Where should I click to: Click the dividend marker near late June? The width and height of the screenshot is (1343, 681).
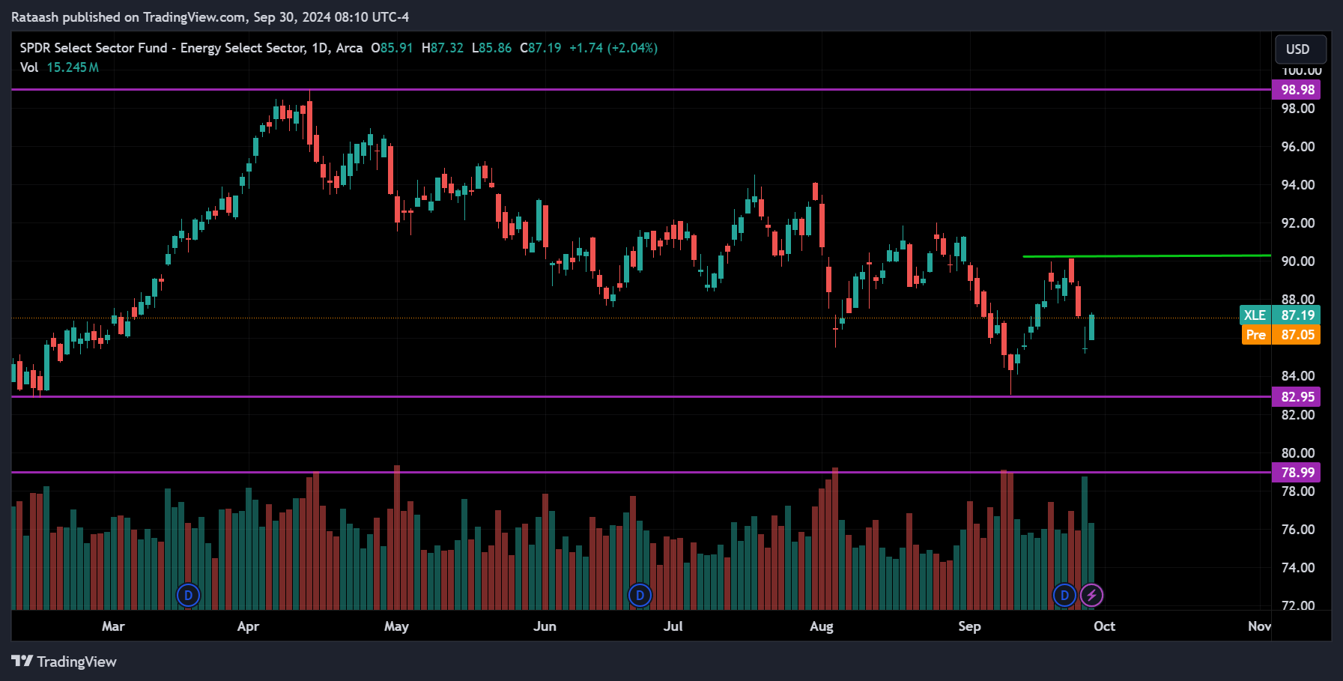[640, 596]
